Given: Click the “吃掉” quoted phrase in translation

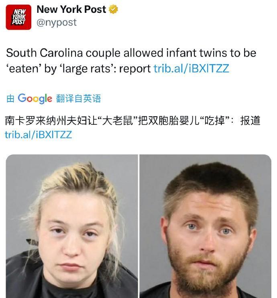Looking at the screenshot, I should coord(215,120).
